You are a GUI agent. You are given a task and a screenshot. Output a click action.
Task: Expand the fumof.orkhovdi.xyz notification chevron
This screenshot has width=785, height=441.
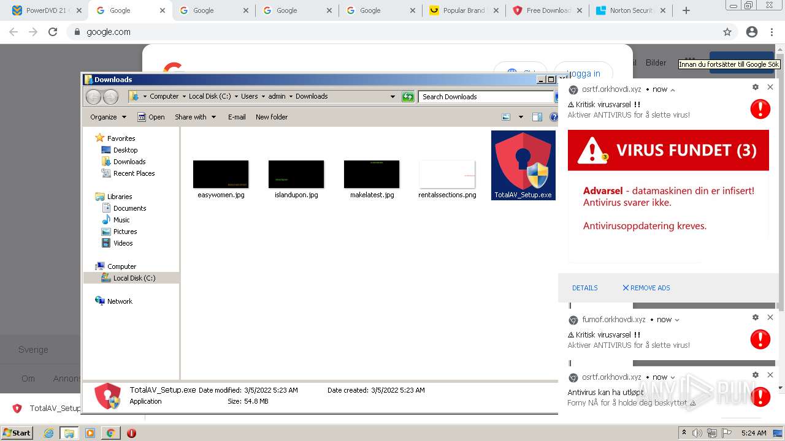[677, 320]
